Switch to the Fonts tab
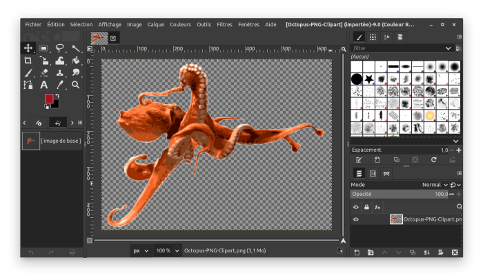 coord(386,37)
